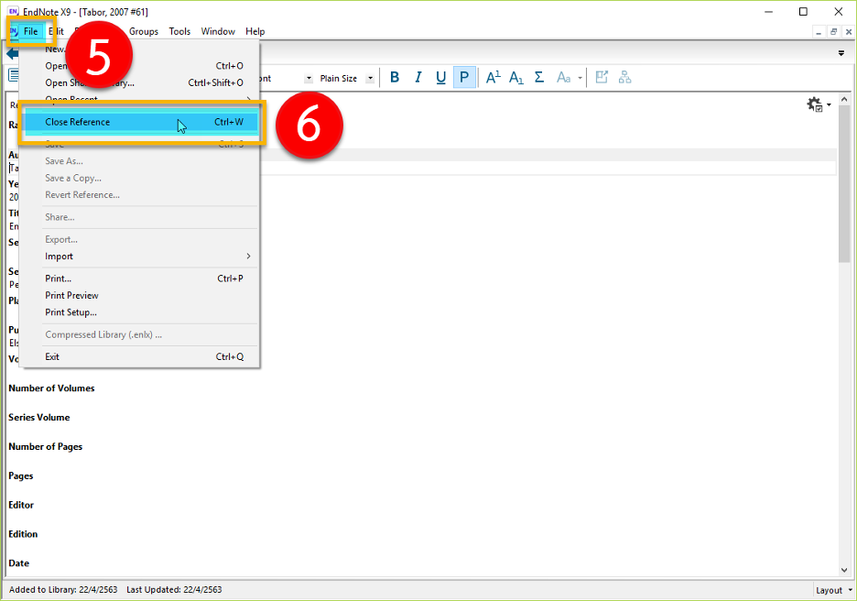Open the Window menu
Viewport: 857px width, 601px height.
[218, 31]
